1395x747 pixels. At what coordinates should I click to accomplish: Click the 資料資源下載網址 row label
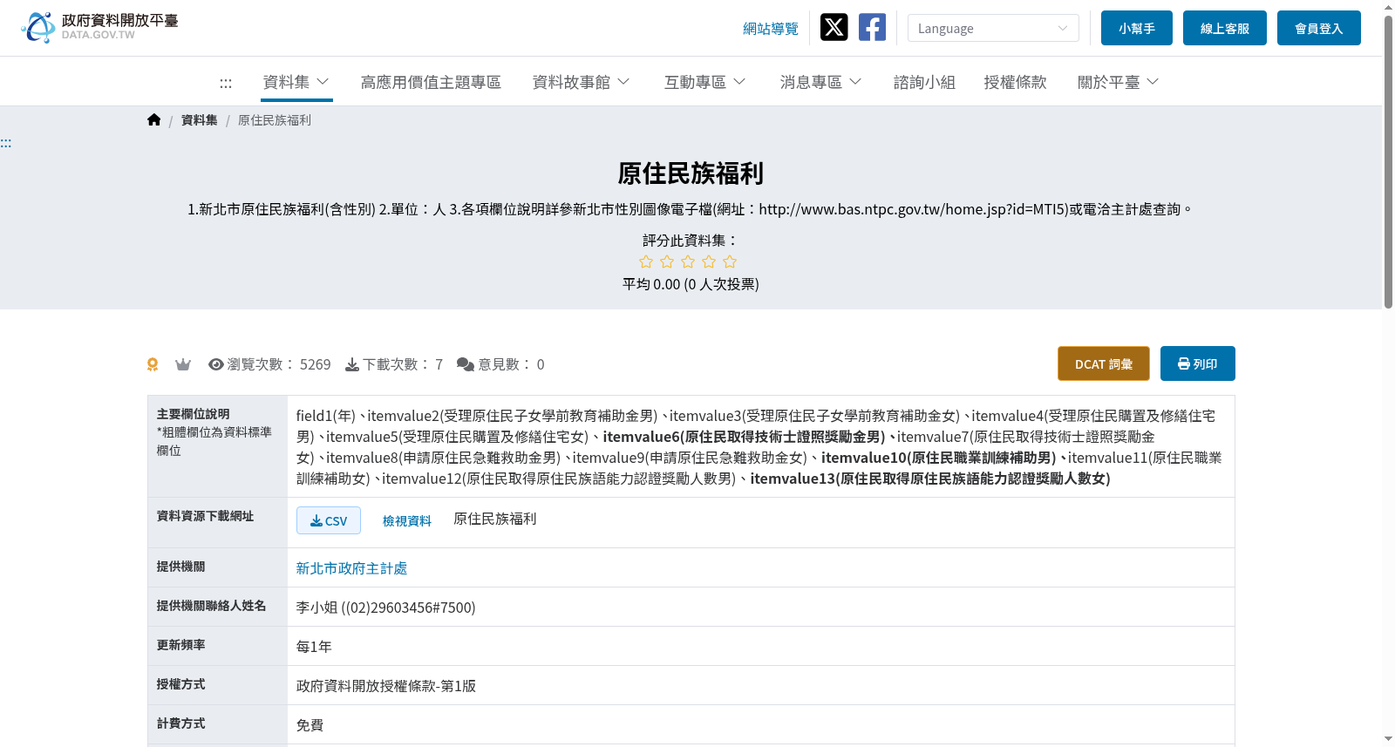click(206, 516)
